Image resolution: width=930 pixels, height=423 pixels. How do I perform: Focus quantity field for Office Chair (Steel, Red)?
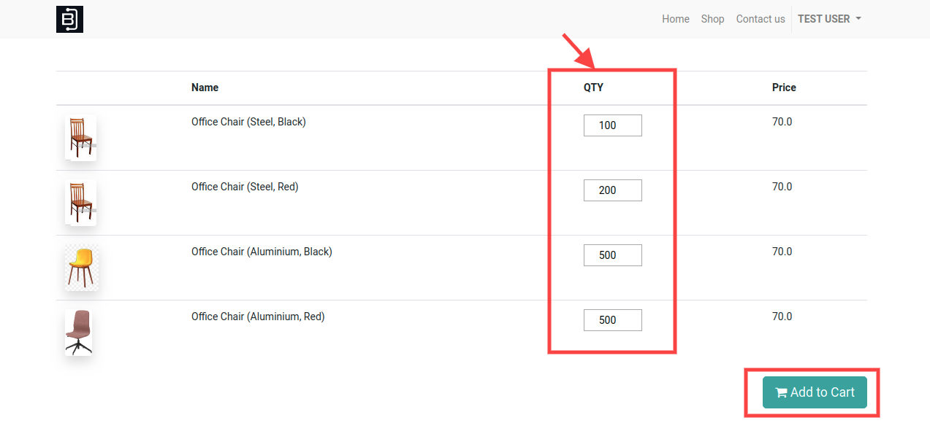tap(613, 190)
